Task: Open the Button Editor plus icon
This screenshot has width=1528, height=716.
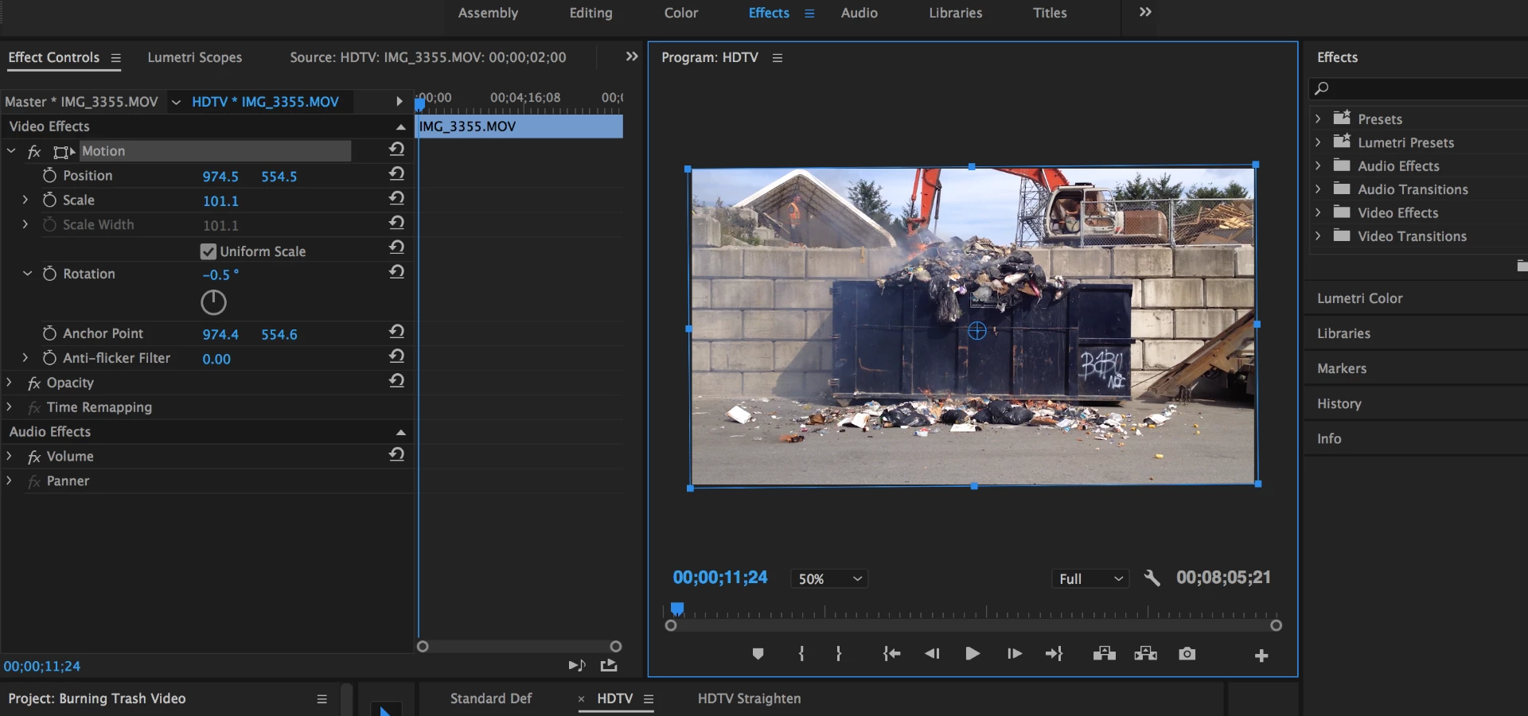Action: coord(1261,656)
